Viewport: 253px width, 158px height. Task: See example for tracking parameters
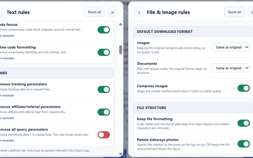[7, 95]
